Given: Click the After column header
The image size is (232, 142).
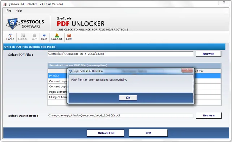Looking at the screenshot, I should click(x=200, y=71).
